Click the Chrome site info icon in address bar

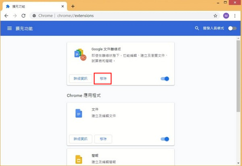[x=34, y=16]
